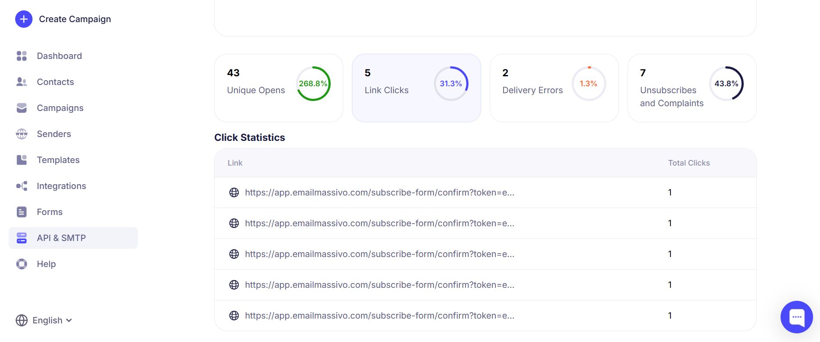This screenshot has height=342, width=820.
Task: Click the Senders www globe icon
Action: point(22,134)
